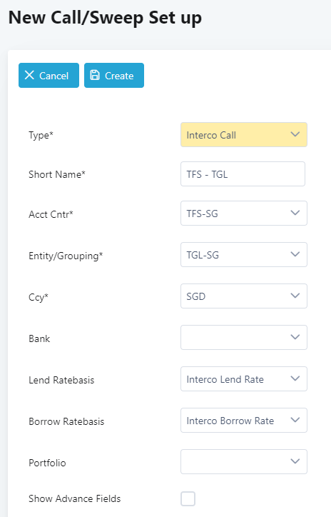The height and width of the screenshot is (517, 331).
Task: Open the TFS-SG account center dropdown
Action: pos(244,214)
